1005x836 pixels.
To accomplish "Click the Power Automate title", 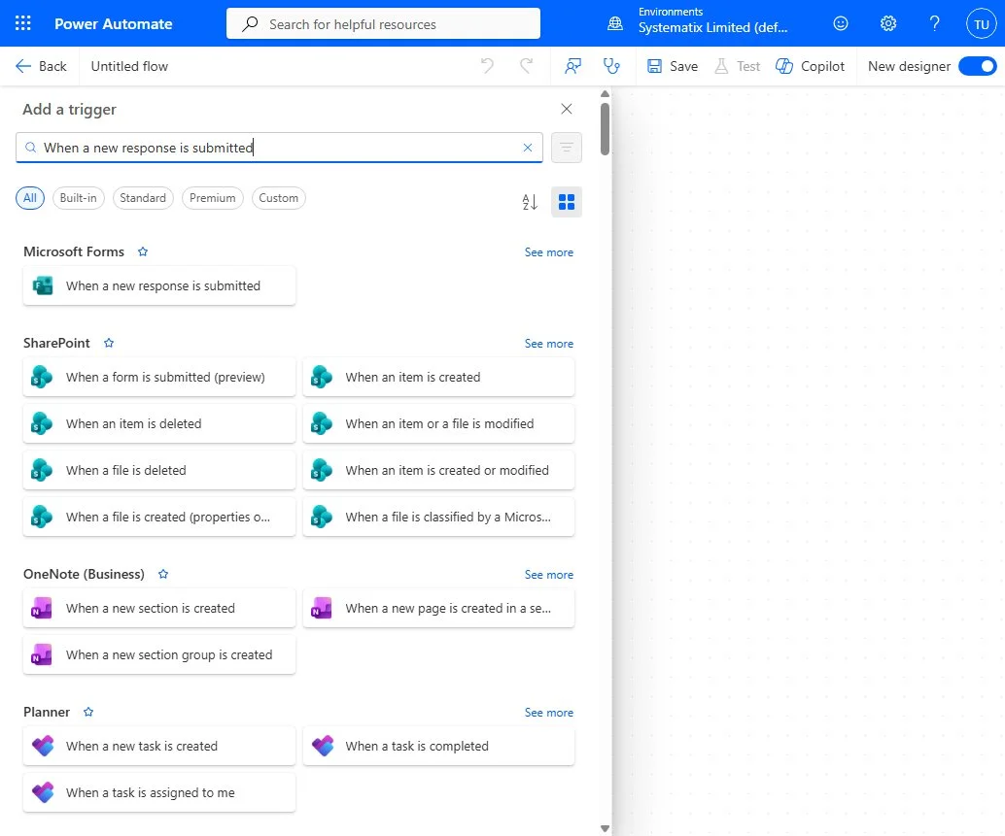I will 114,23.
